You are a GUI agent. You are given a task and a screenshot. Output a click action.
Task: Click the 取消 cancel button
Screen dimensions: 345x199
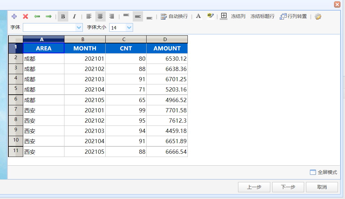click(x=322, y=187)
